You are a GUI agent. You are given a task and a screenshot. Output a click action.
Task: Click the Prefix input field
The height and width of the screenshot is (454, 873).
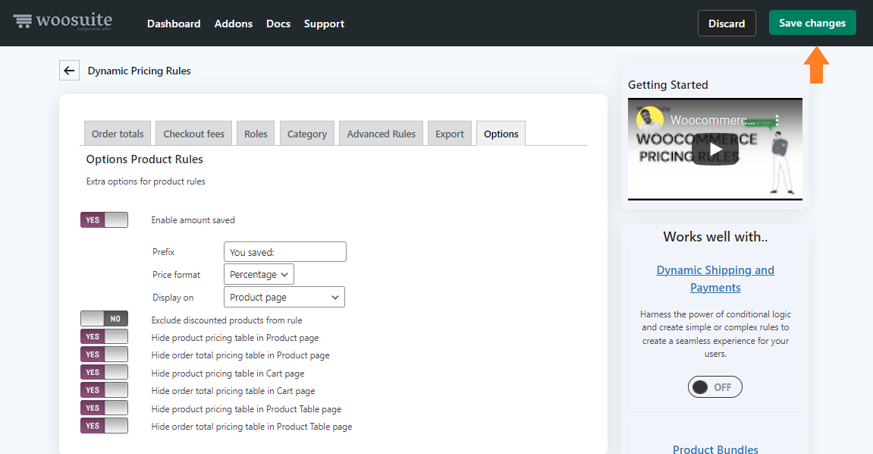[285, 252]
